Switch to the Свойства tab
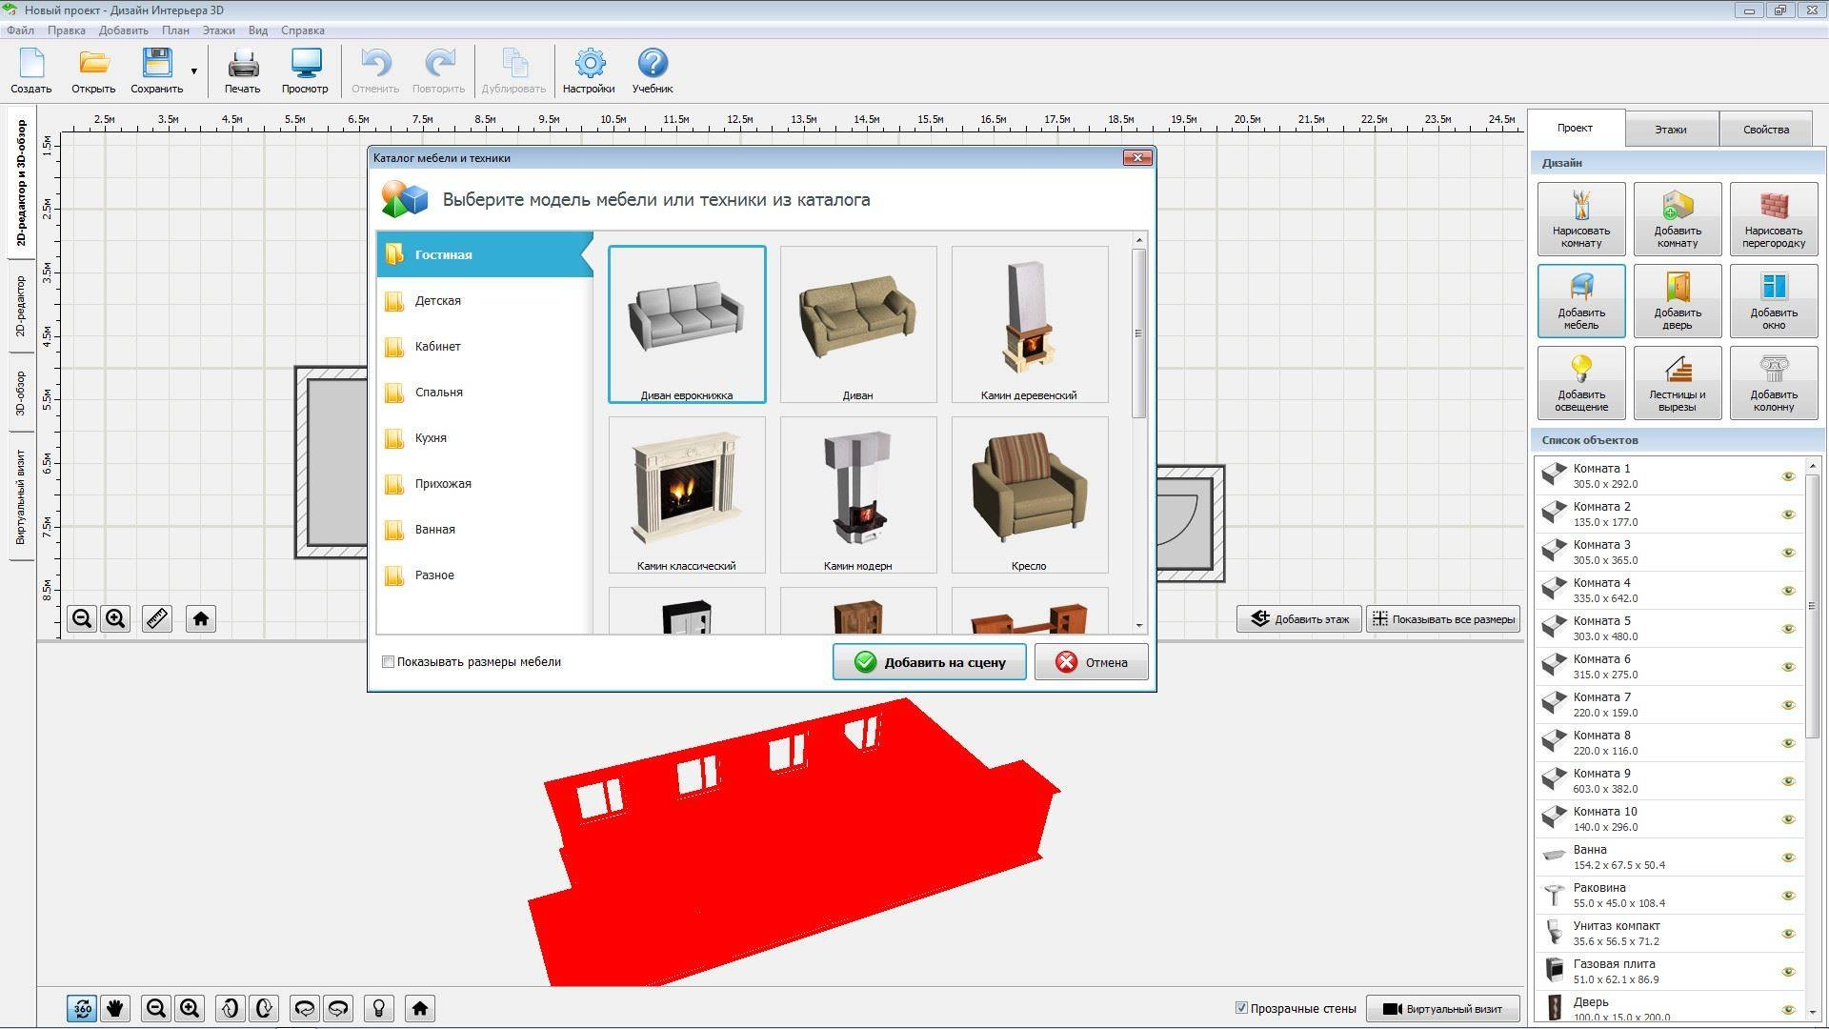 point(1766,130)
